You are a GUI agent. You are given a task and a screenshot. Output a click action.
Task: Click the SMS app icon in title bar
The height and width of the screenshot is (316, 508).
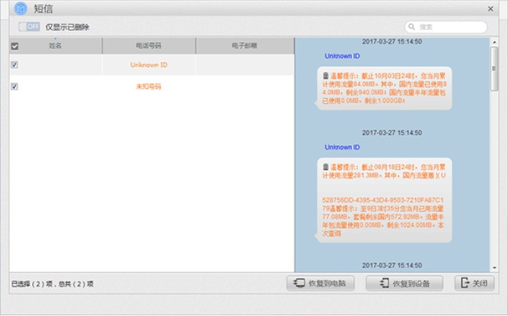(21, 9)
